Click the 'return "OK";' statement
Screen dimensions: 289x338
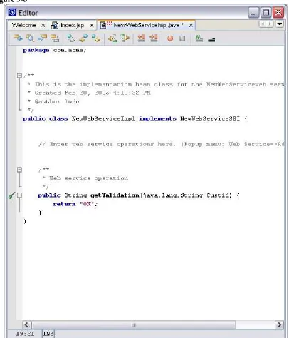point(75,204)
